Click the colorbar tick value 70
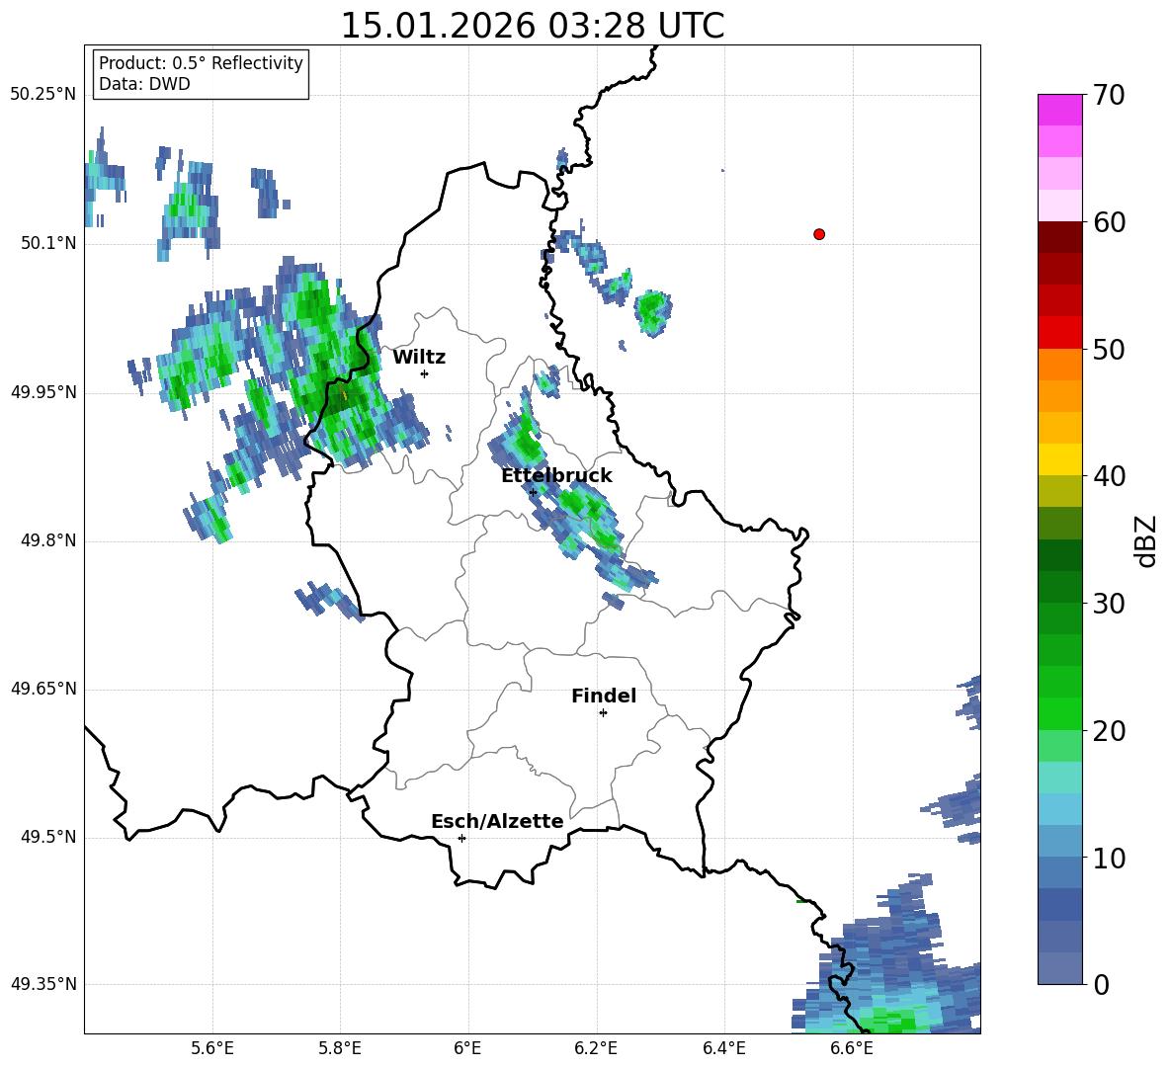Image resolution: width=1170 pixels, height=1068 pixels. tap(1110, 95)
